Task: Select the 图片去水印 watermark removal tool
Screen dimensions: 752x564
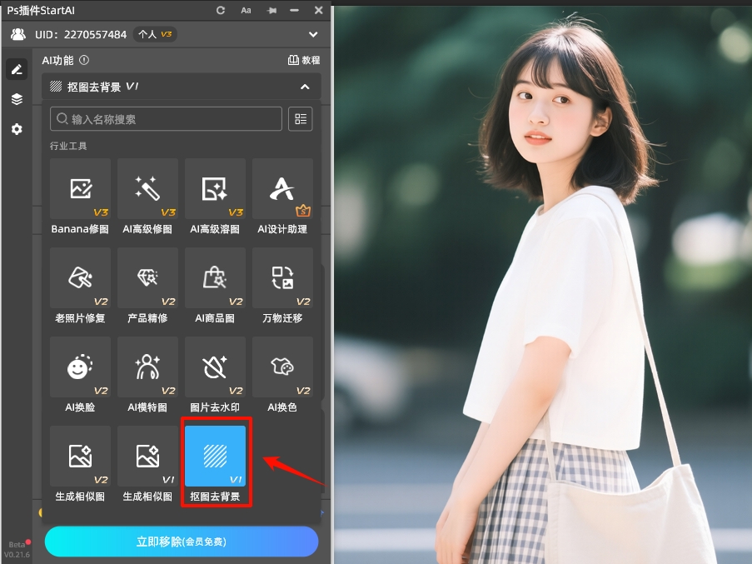Action: click(215, 367)
